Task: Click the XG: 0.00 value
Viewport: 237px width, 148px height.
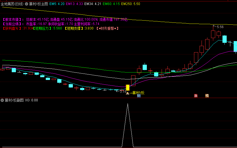Action: [x=32, y=100]
